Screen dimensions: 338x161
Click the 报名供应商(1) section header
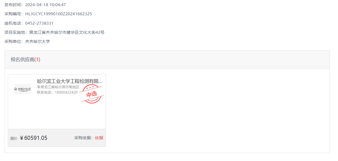[26, 60]
